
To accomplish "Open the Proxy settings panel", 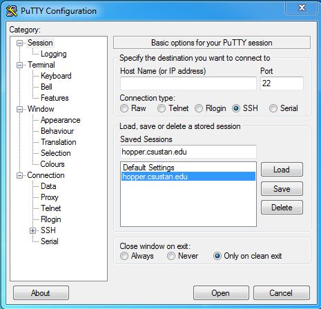I will pos(50,197).
